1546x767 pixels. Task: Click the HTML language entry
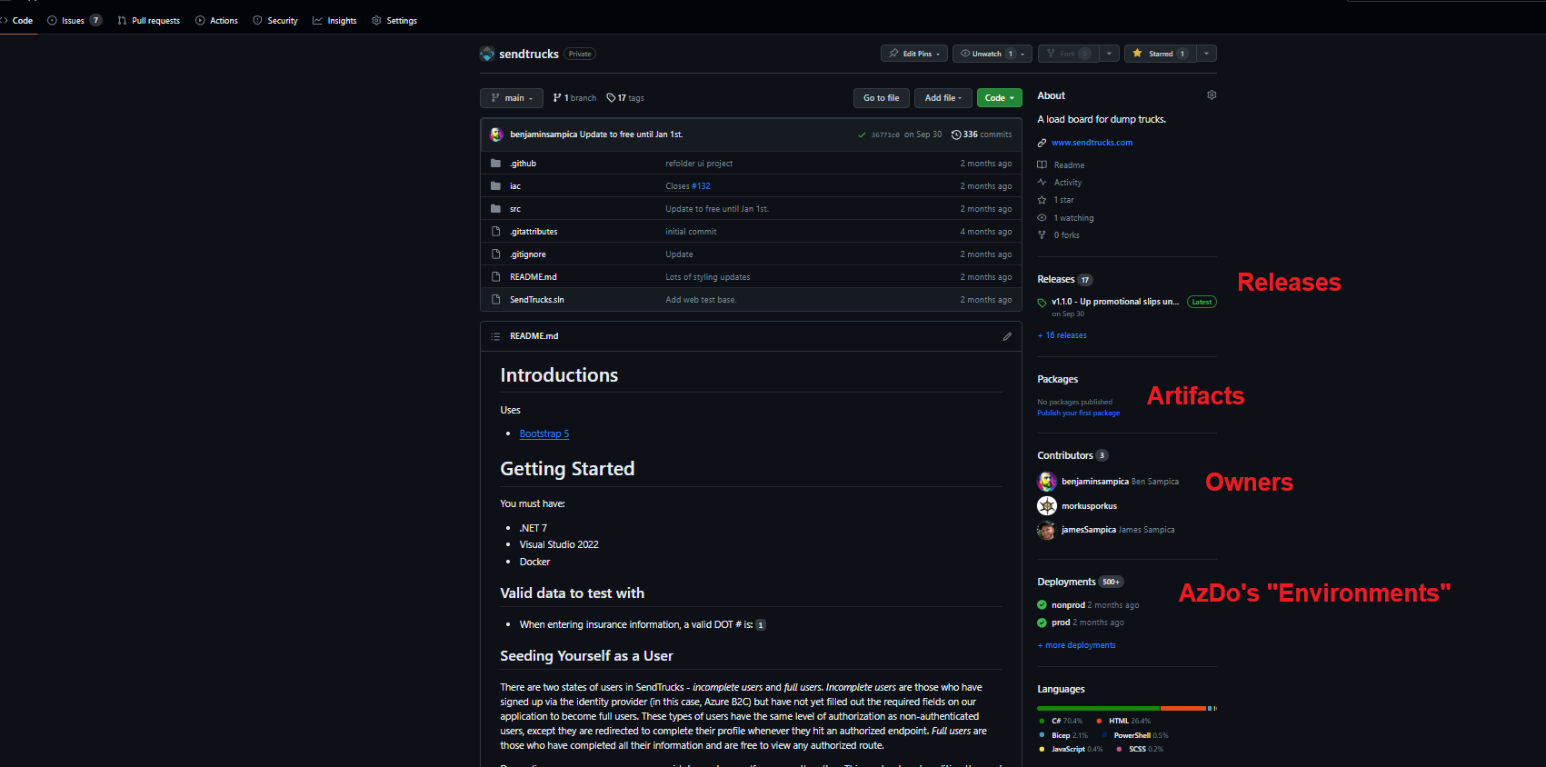coord(1123,721)
